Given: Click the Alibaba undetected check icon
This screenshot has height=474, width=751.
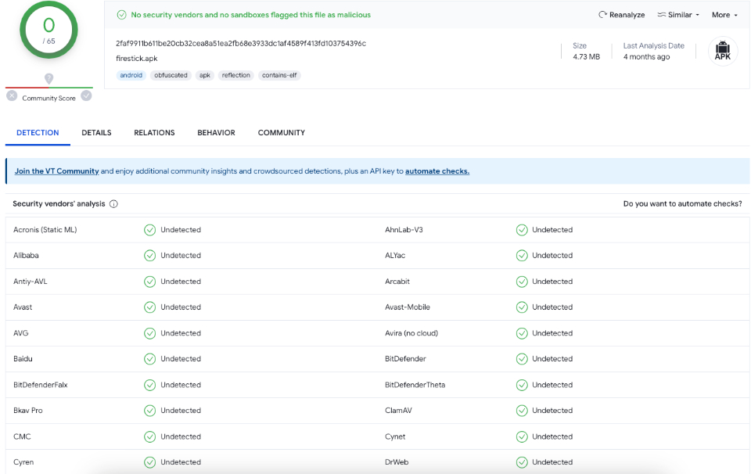Looking at the screenshot, I should [150, 256].
